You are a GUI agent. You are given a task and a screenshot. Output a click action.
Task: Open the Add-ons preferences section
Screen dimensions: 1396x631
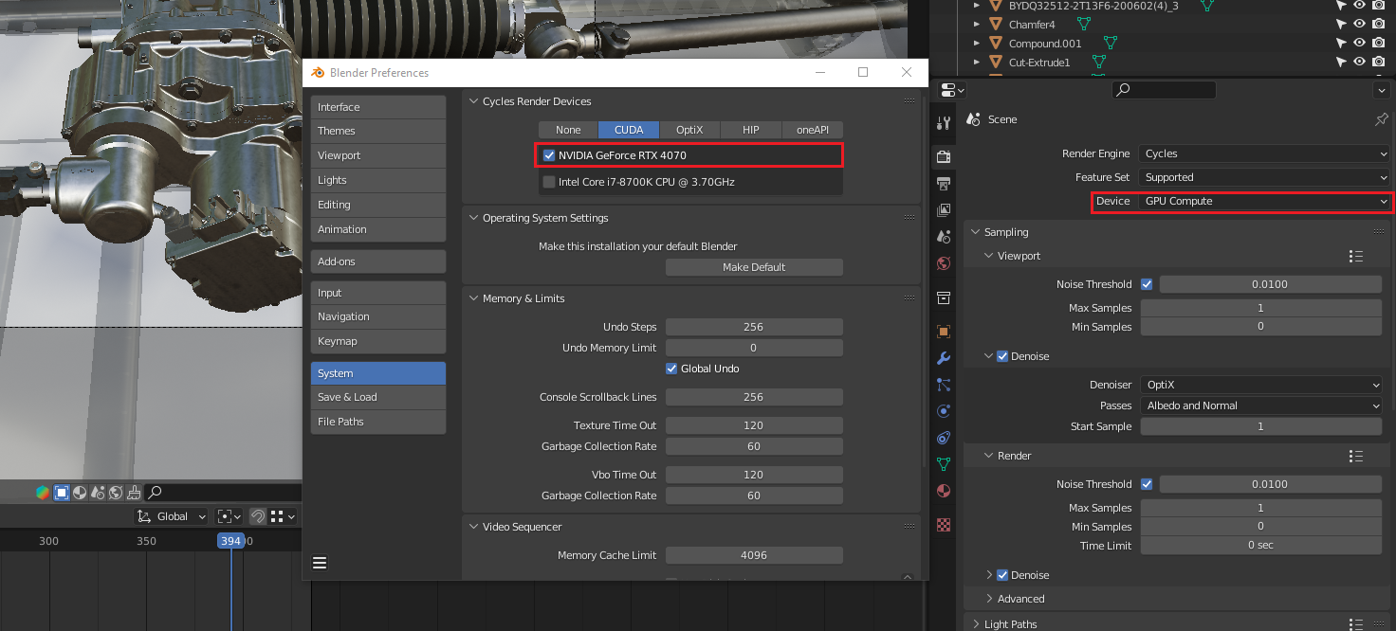point(377,261)
